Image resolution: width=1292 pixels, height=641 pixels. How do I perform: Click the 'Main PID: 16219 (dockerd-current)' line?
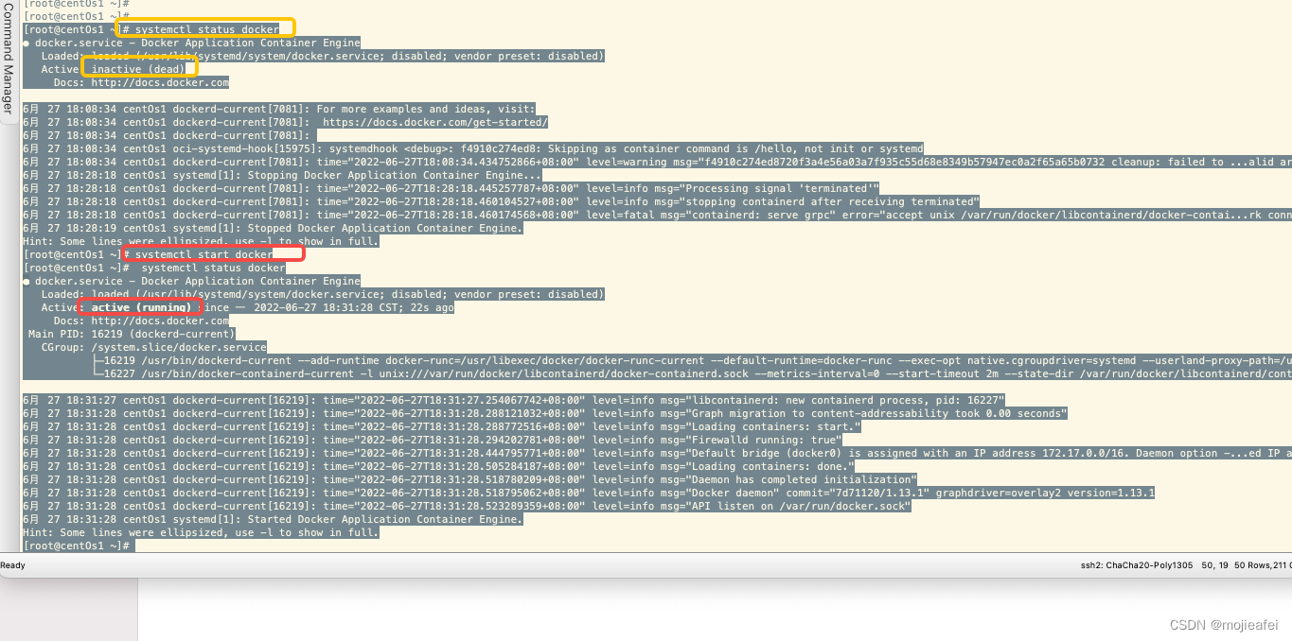click(x=132, y=334)
